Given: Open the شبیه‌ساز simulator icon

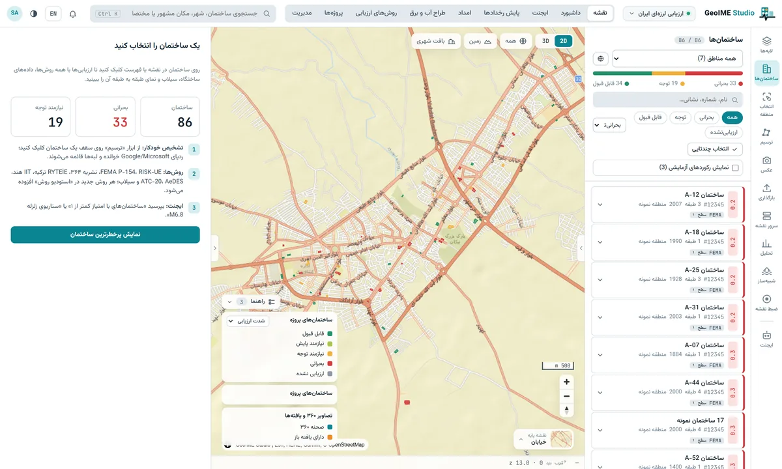Looking at the screenshot, I should pos(766,274).
